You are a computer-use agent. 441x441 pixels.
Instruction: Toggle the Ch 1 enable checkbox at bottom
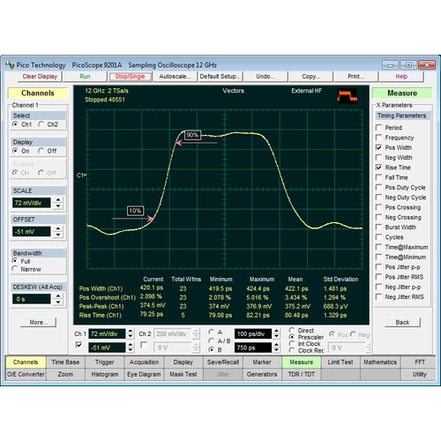78,345
